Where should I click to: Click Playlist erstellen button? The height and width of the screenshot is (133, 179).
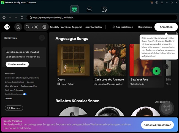pyautogui.click(x=17, y=64)
